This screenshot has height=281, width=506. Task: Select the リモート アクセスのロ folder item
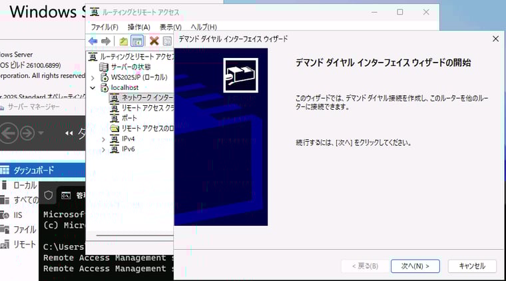[x=142, y=129]
